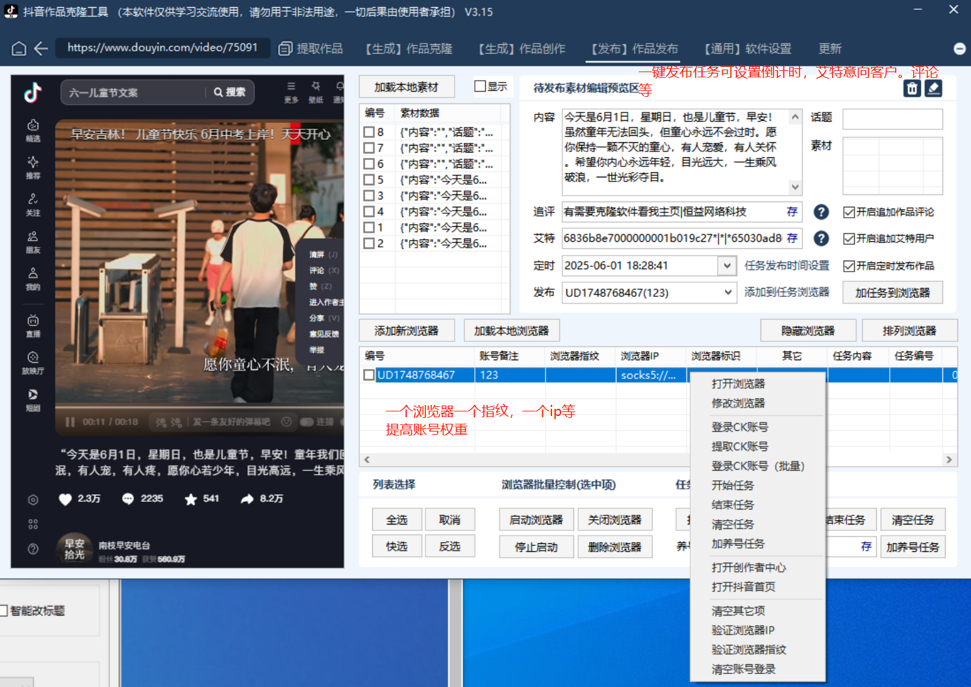
Task: Open the 定时 date picker dropdown
Action: [727, 265]
